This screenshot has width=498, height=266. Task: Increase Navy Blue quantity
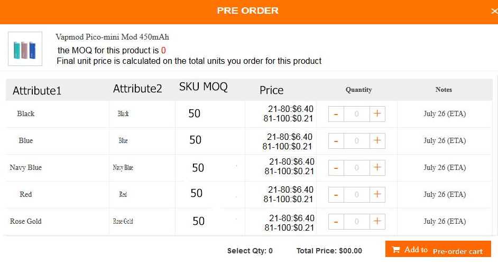coord(377,168)
